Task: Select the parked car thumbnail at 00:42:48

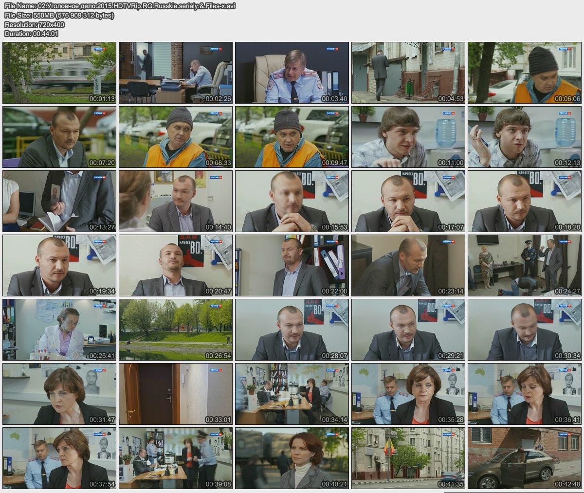Action: click(x=525, y=458)
